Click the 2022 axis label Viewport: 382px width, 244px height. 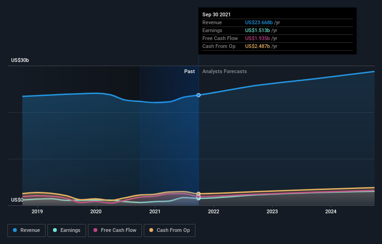coord(214,211)
